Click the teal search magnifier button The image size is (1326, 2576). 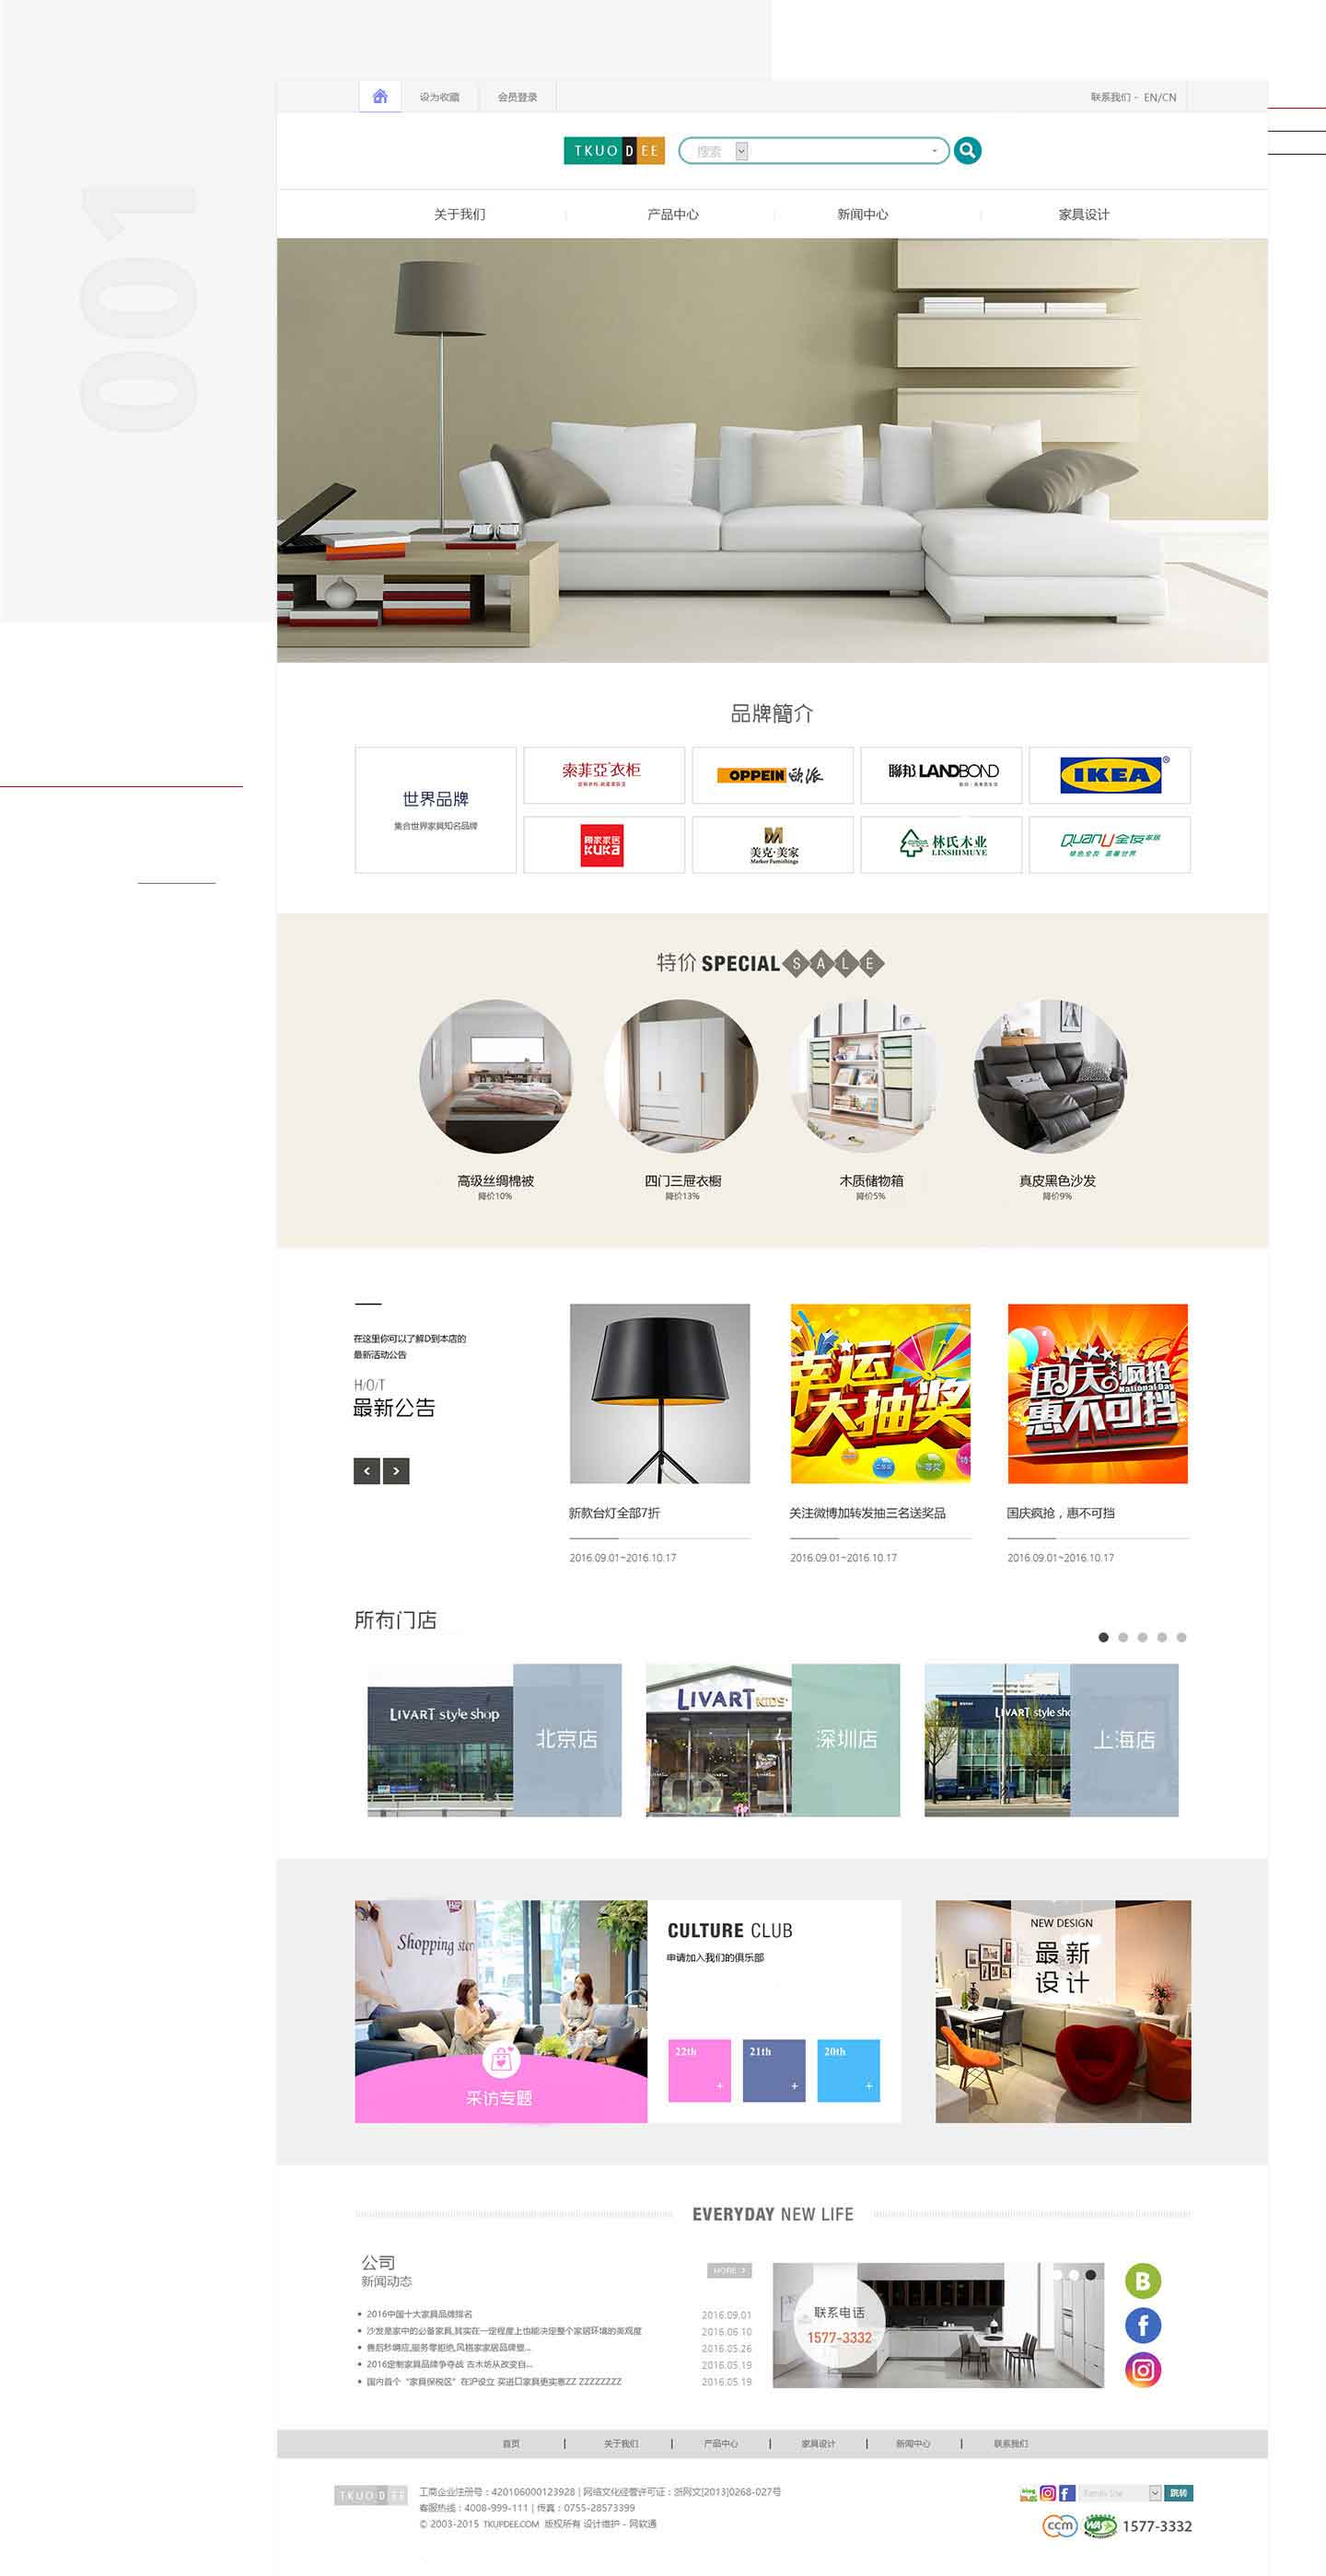click(x=967, y=150)
